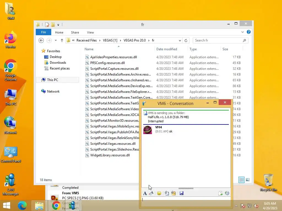Click VEGAS [1] in the address breadcrumb
This screenshot has width=282, height=211.
[110, 40]
